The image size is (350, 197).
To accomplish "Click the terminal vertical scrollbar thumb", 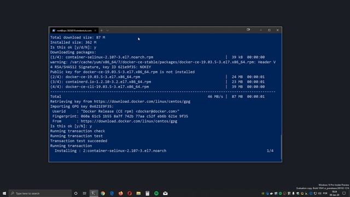I will (x=281, y=147).
